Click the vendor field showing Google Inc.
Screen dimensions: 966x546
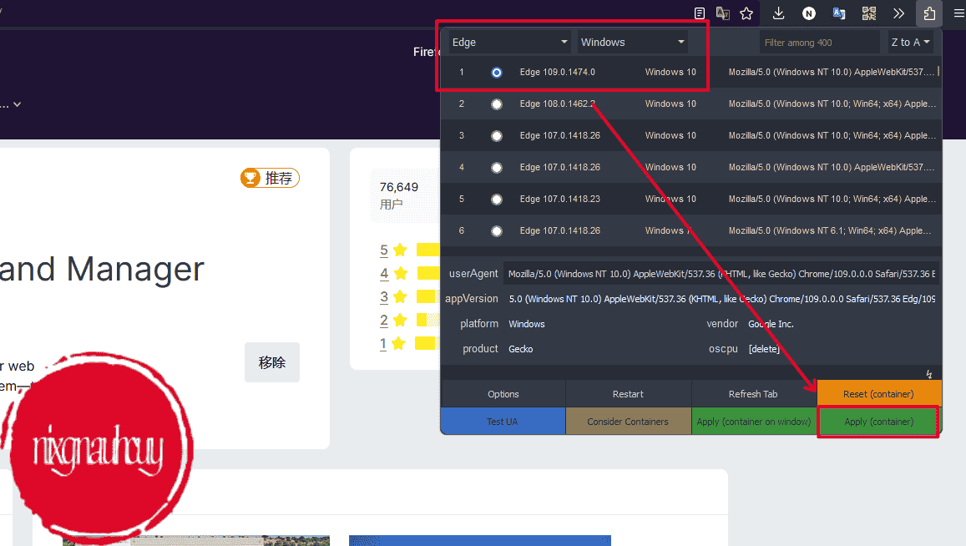pos(842,324)
